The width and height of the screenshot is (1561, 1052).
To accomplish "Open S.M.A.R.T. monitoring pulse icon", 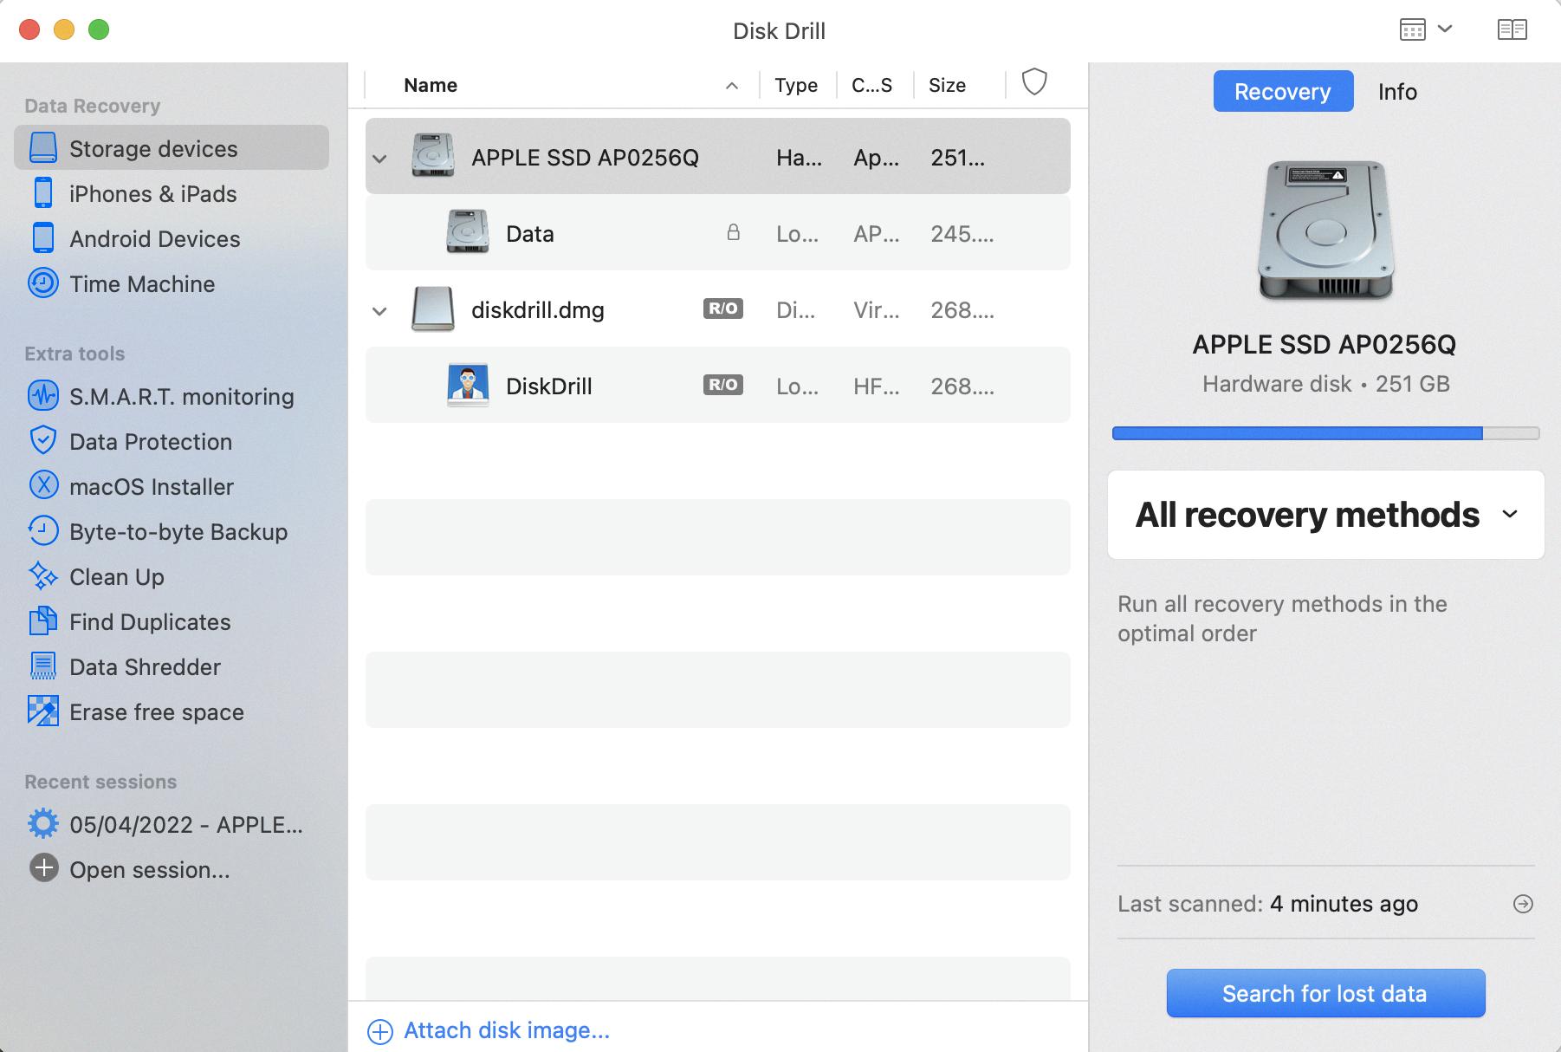I will [42, 396].
